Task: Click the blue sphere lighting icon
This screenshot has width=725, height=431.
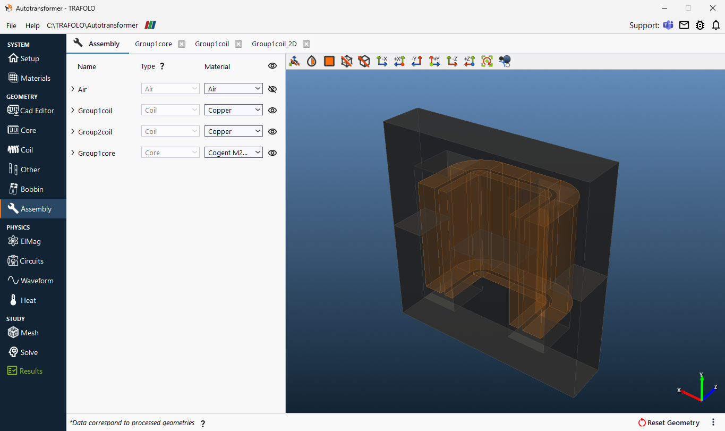Action: (505, 61)
